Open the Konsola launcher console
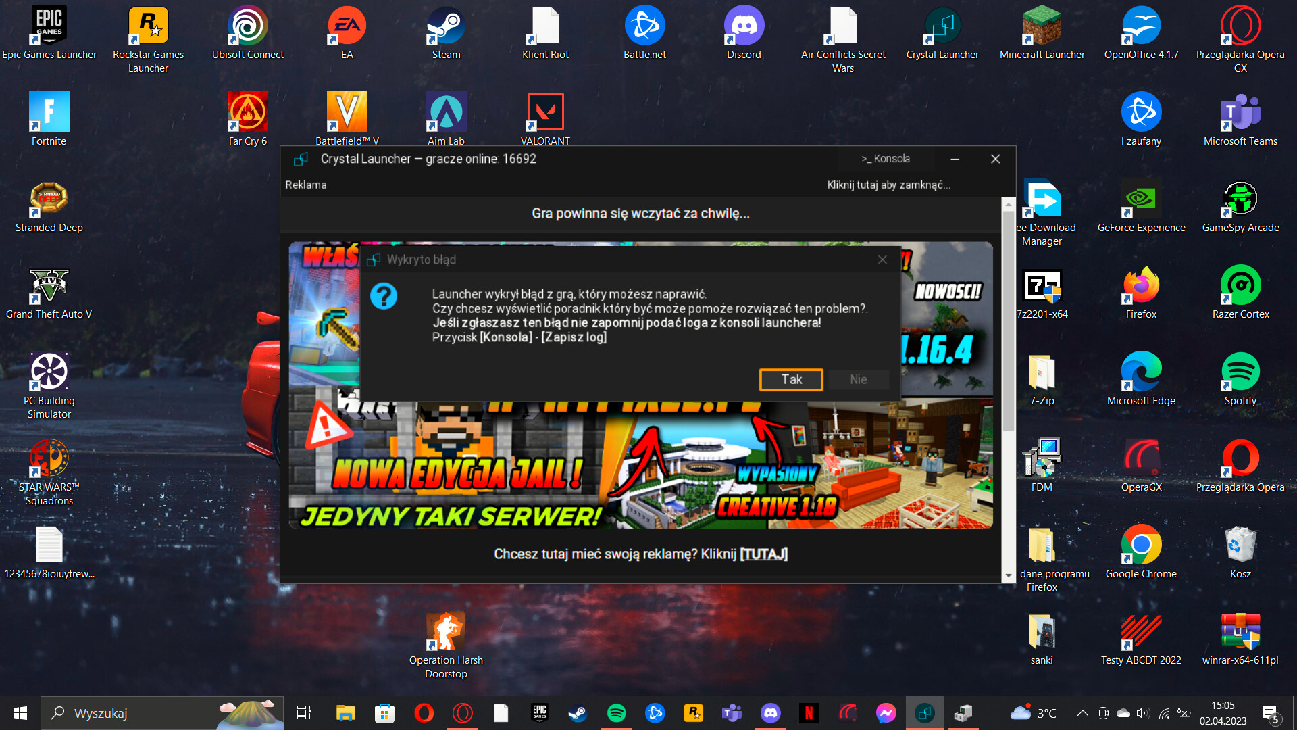Image resolution: width=1297 pixels, height=730 pixels. [x=886, y=159]
